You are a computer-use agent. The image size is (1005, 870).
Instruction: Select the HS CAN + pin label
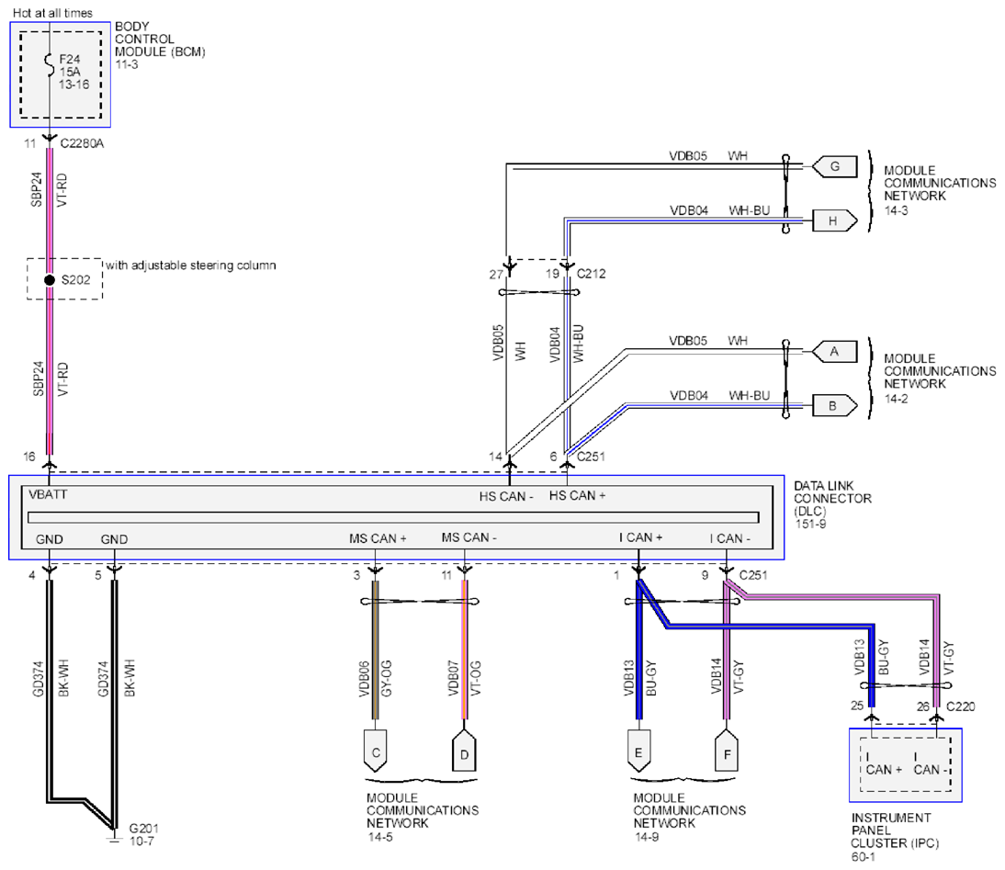578,495
